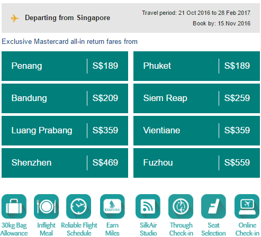Click the Book by 15 Nov 2016 text
Screen dimensions: 261x237
point(221,23)
